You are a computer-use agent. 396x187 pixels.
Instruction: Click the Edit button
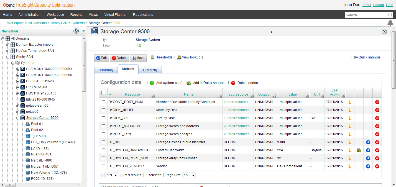point(101,58)
